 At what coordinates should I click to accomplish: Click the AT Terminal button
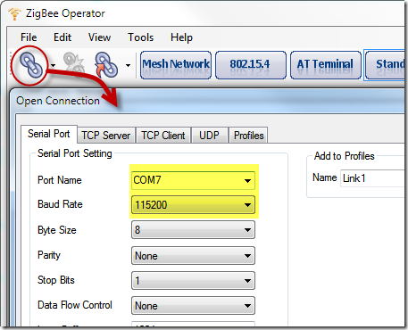[326, 65]
